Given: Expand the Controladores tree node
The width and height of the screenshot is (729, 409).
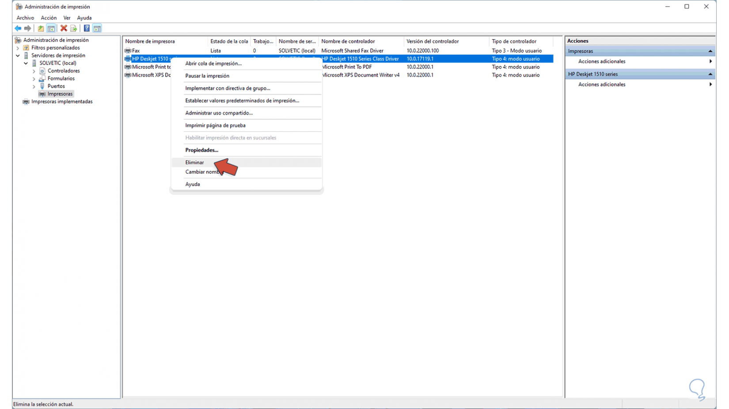Looking at the screenshot, I should [x=34, y=71].
